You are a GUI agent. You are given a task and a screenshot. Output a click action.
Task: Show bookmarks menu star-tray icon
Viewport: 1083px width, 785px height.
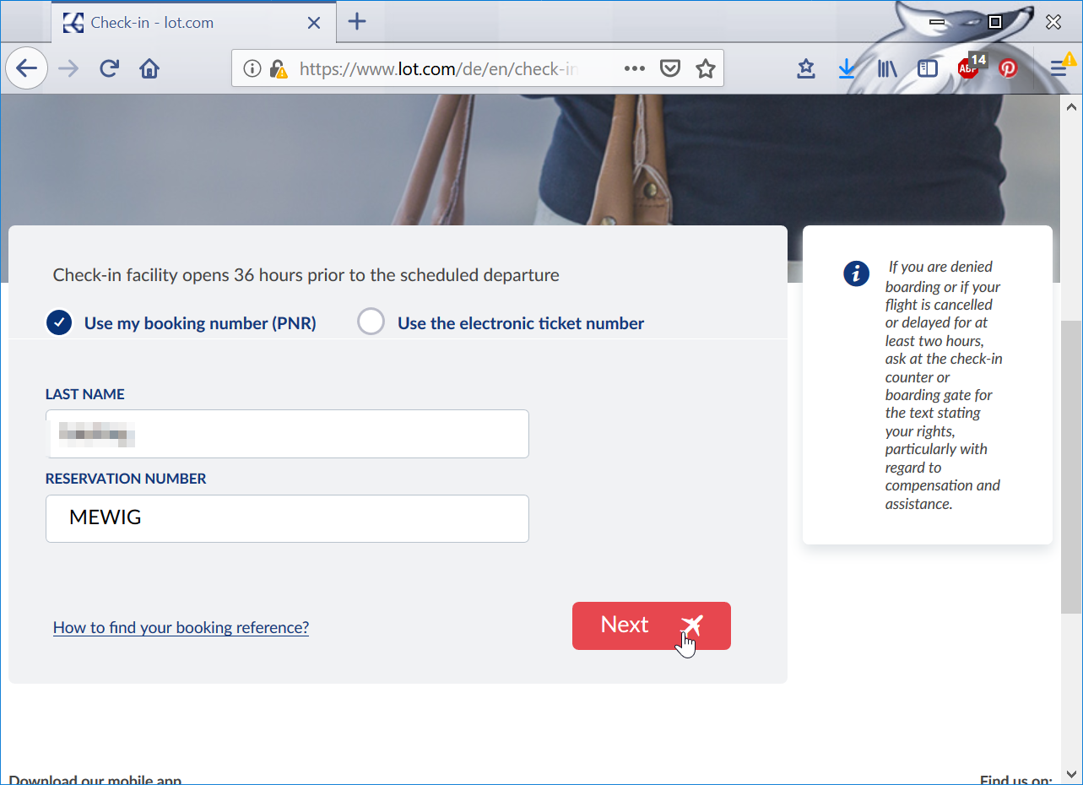pos(806,68)
